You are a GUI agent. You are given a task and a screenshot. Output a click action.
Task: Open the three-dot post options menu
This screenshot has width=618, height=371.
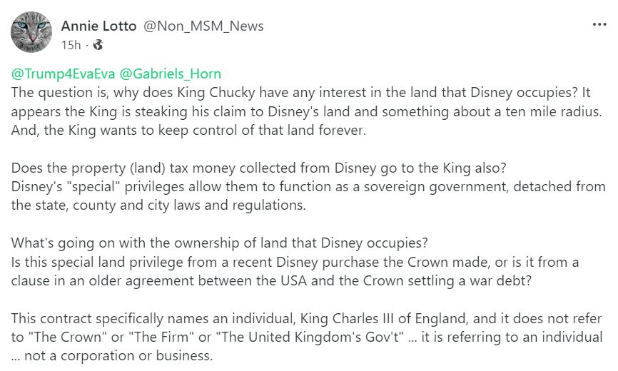click(x=599, y=24)
